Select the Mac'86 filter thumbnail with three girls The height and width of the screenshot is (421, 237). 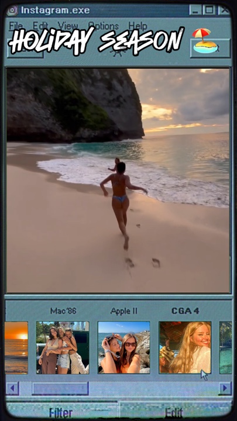point(63,347)
